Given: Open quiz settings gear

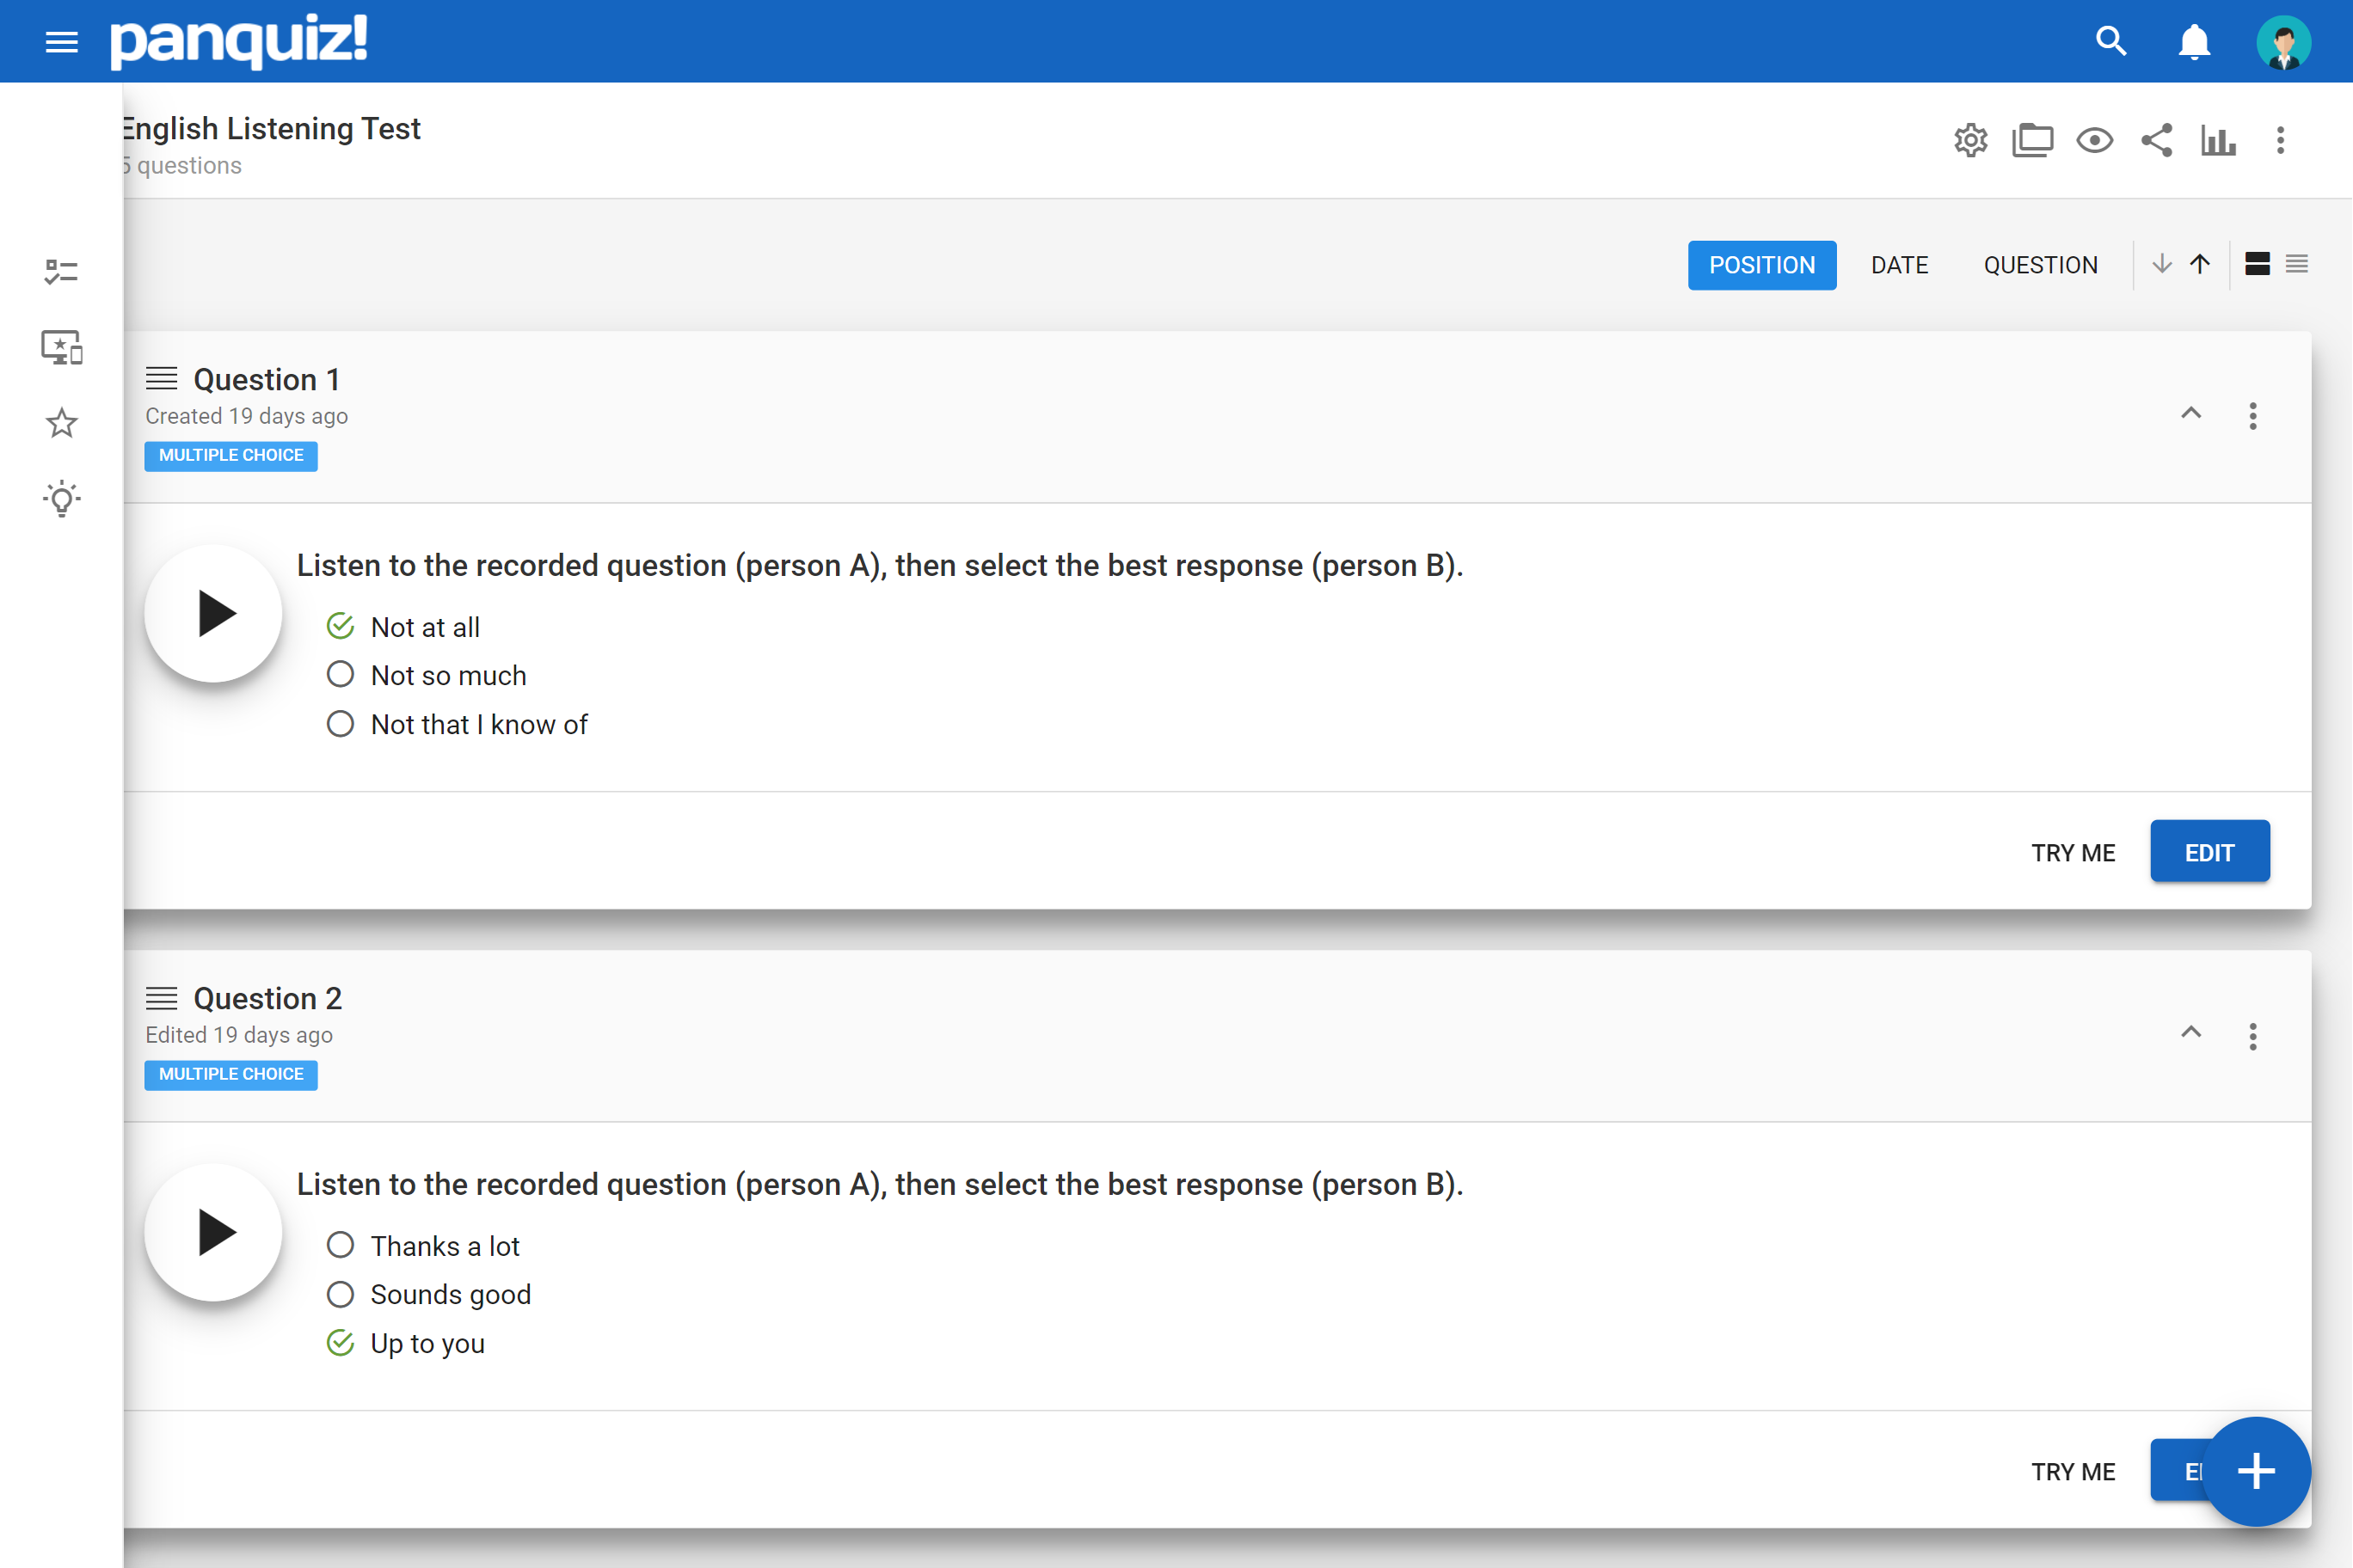Looking at the screenshot, I should point(1969,140).
